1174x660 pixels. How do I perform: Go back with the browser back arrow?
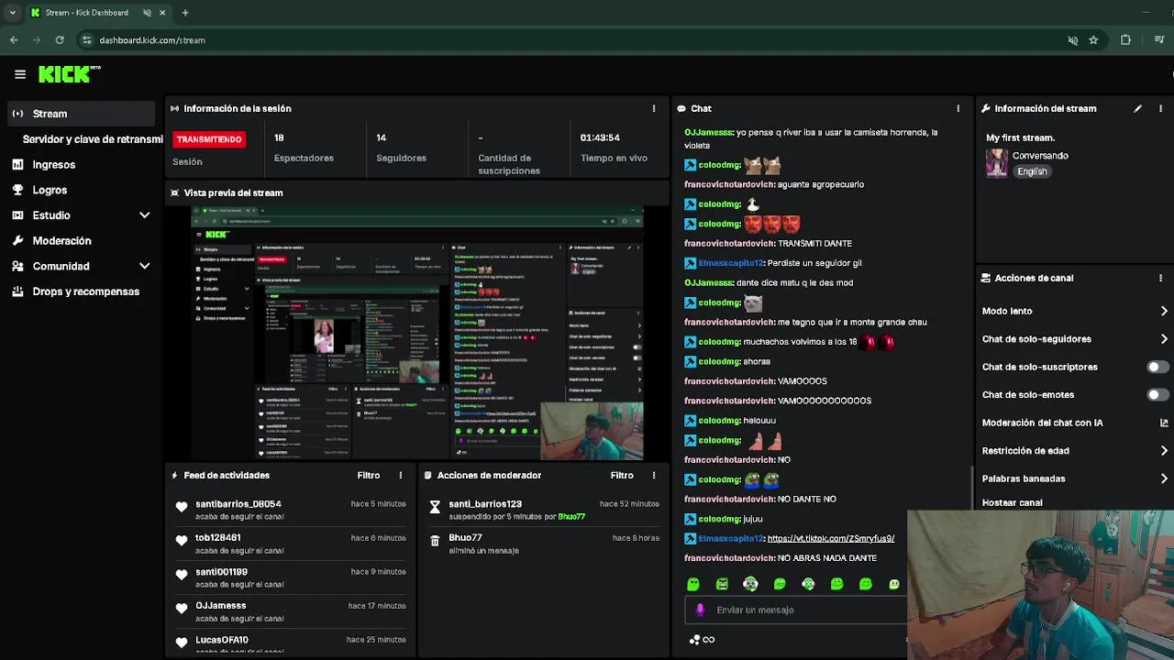coord(14,40)
